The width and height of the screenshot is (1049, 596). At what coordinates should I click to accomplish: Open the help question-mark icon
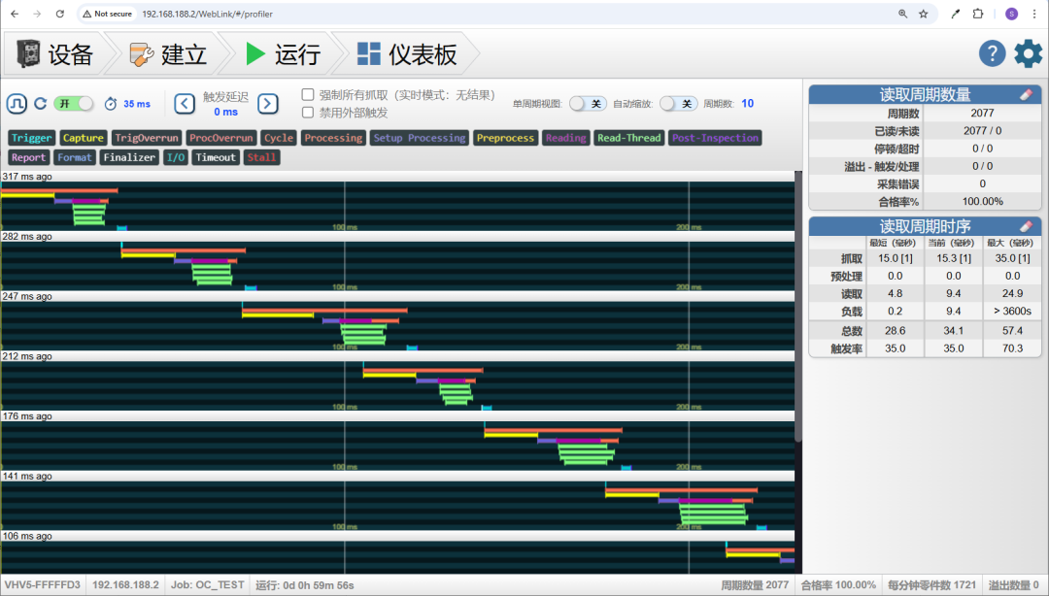[992, 54]
